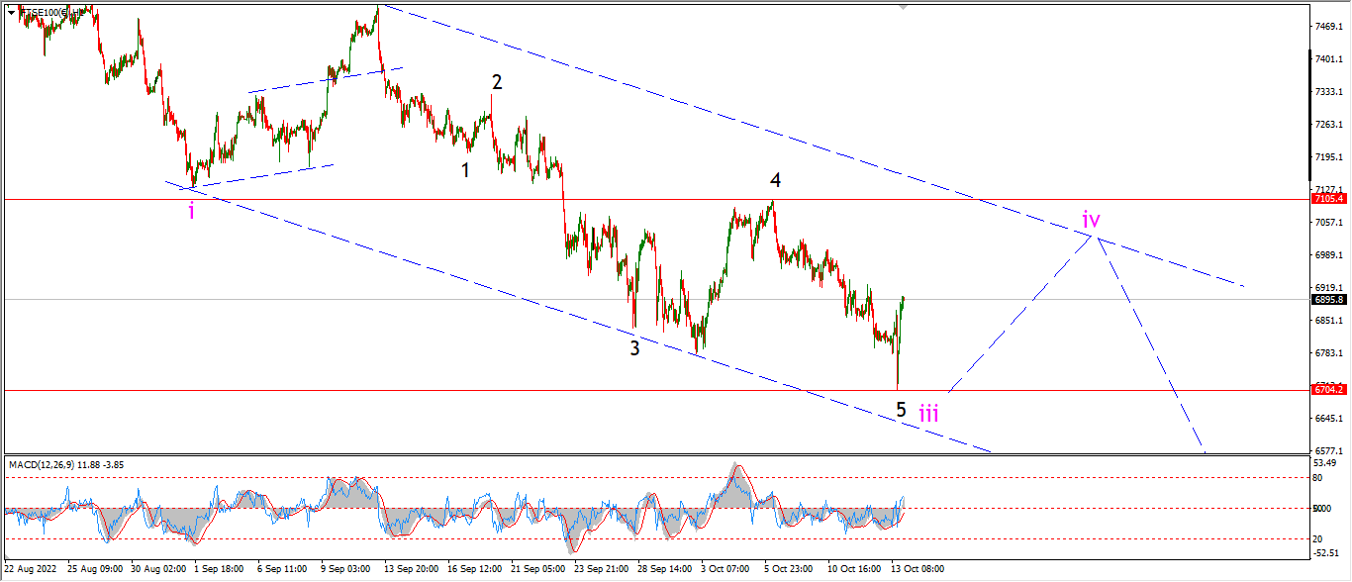Image resolution: width=1352 pixels, height=582 pixels.
Task: Click the magenta wave iii label
Action: click(x=928, y=413)
